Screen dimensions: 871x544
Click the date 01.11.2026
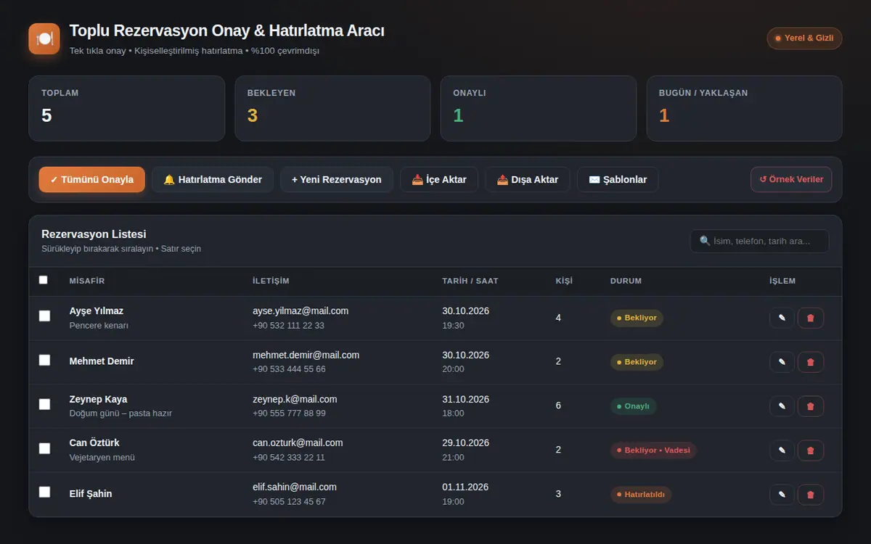(465, 487)
